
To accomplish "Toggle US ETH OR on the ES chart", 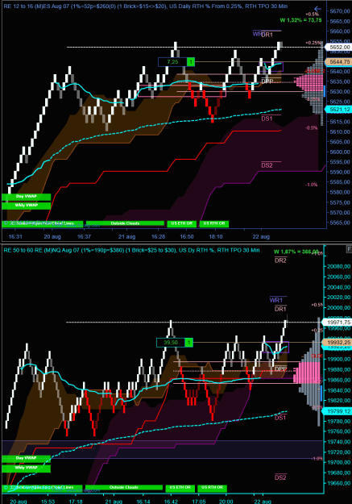I will (x=181, y=223).
